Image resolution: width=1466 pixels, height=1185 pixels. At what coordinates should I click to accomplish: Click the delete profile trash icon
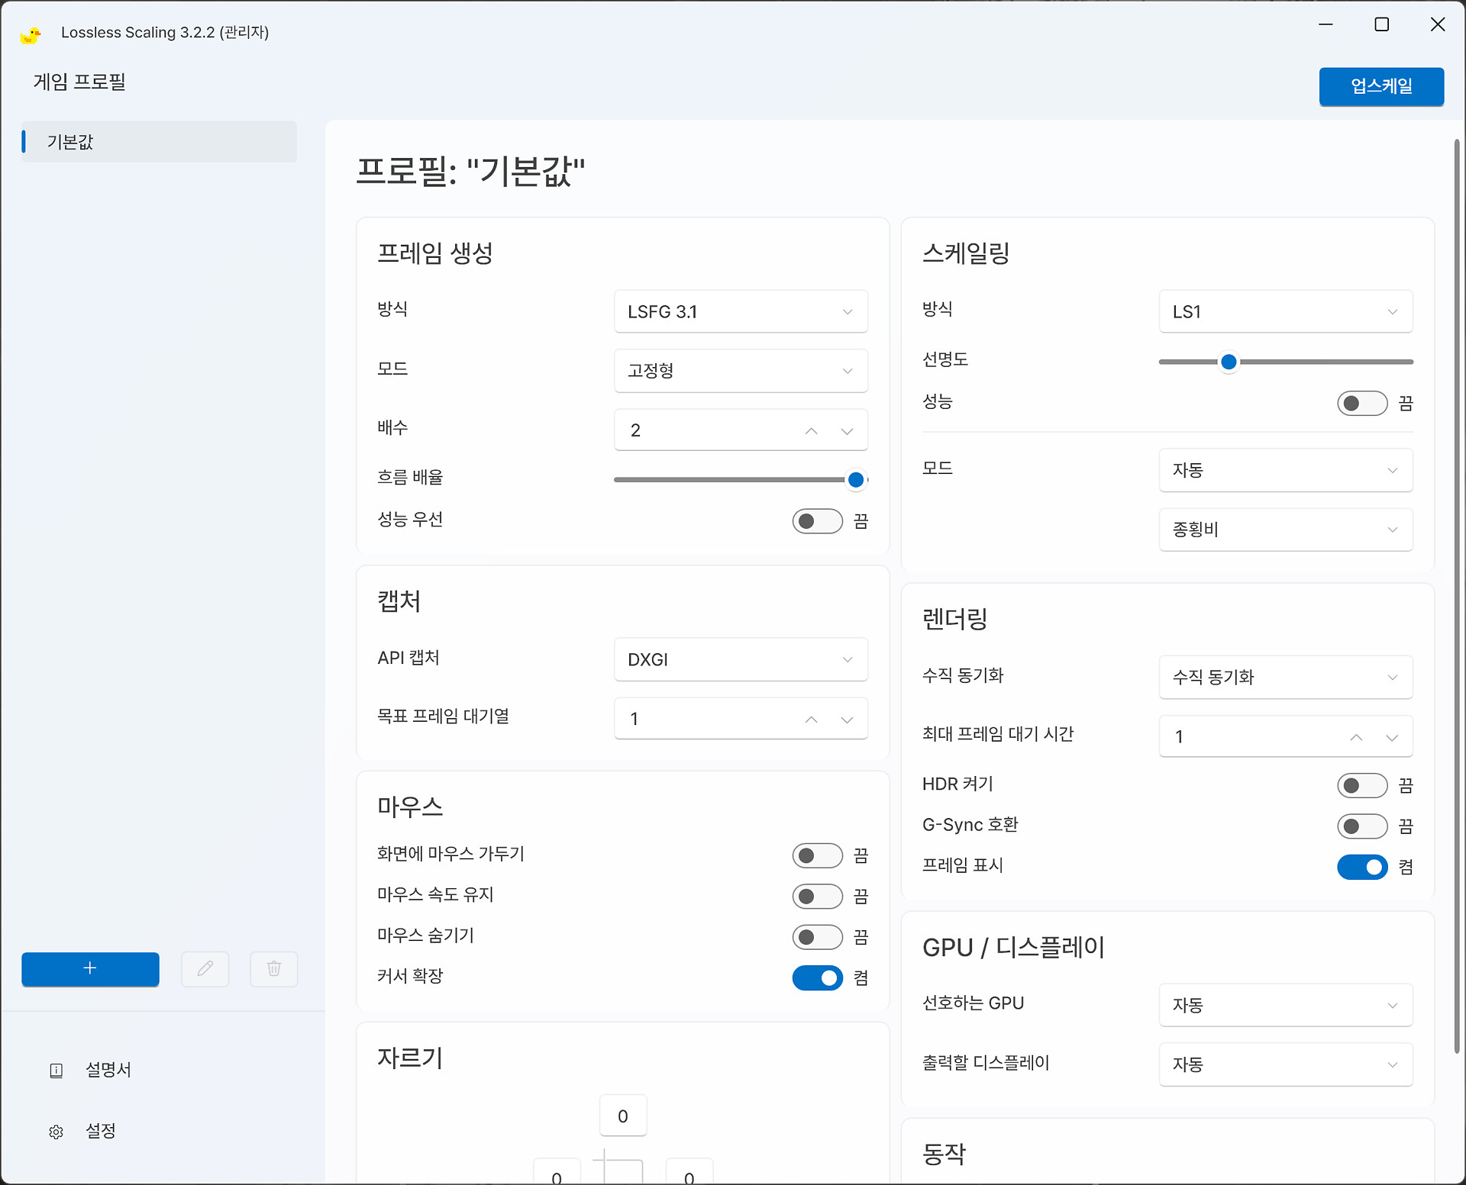click(x=273, y=969)
